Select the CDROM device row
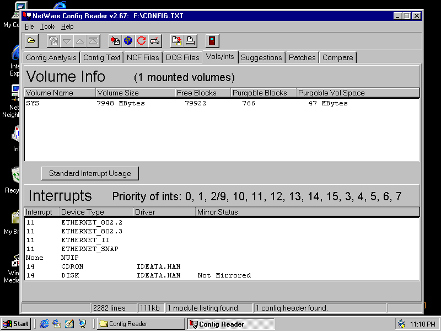This screenshot has height=331, width=441. tap(222, 266)
